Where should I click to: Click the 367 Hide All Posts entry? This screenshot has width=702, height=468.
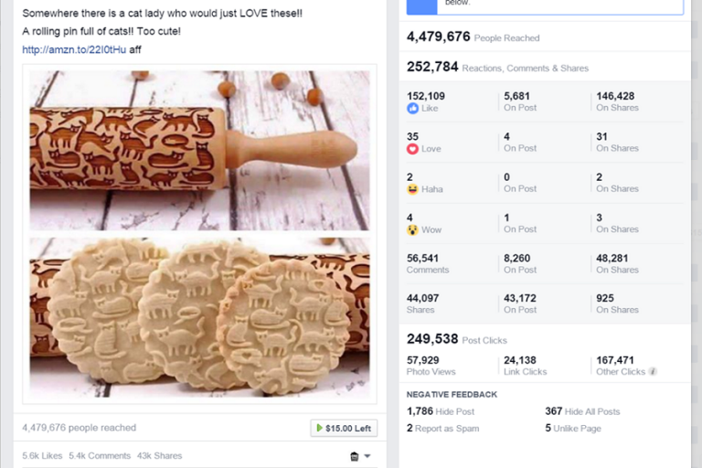click(582, 411)
